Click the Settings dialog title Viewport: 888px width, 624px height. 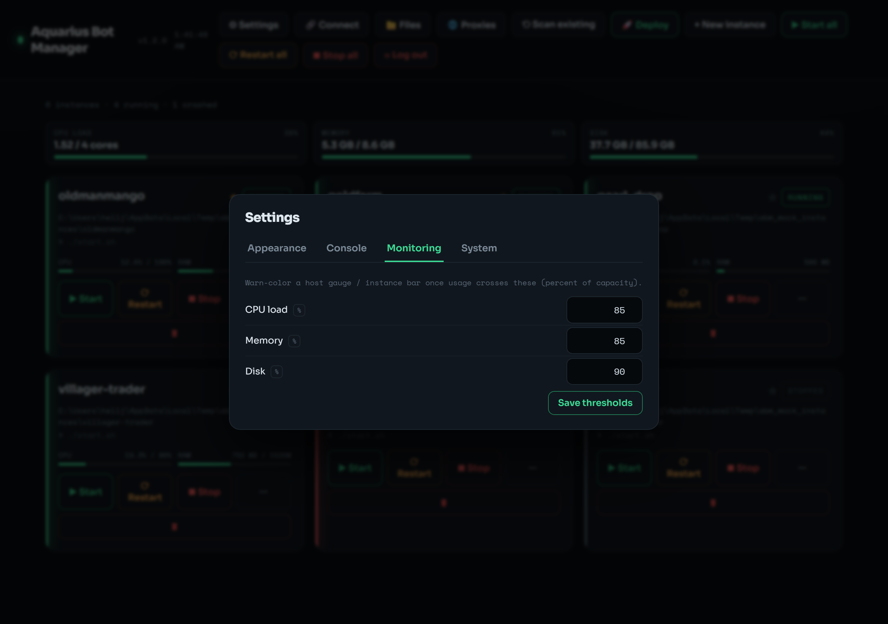(272, 217)
